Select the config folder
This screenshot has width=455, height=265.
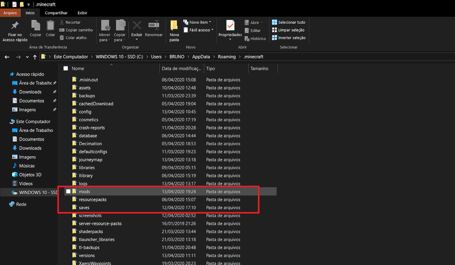click(85, 112)
